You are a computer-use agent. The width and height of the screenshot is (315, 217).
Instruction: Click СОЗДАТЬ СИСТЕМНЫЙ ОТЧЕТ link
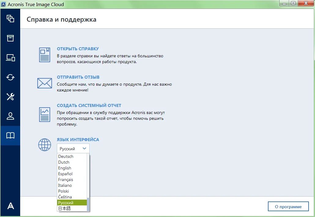[89, 105]
